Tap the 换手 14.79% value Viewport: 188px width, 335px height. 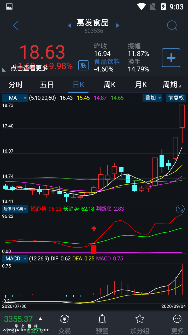tap(138, 69)
